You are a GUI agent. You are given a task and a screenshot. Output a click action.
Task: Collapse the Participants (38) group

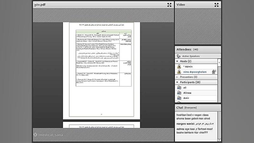point(177,82)
